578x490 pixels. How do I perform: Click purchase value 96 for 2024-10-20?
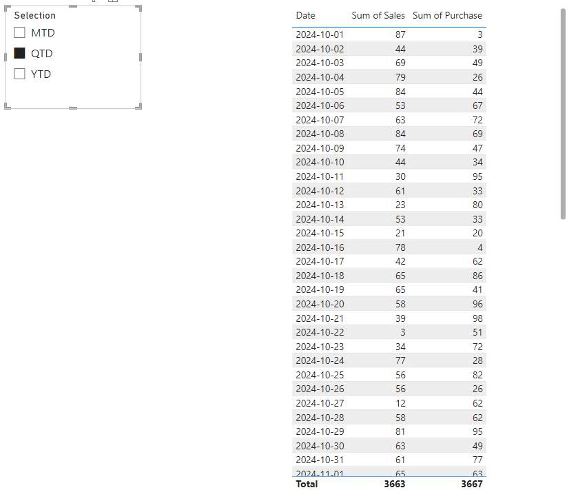[477, 304]
